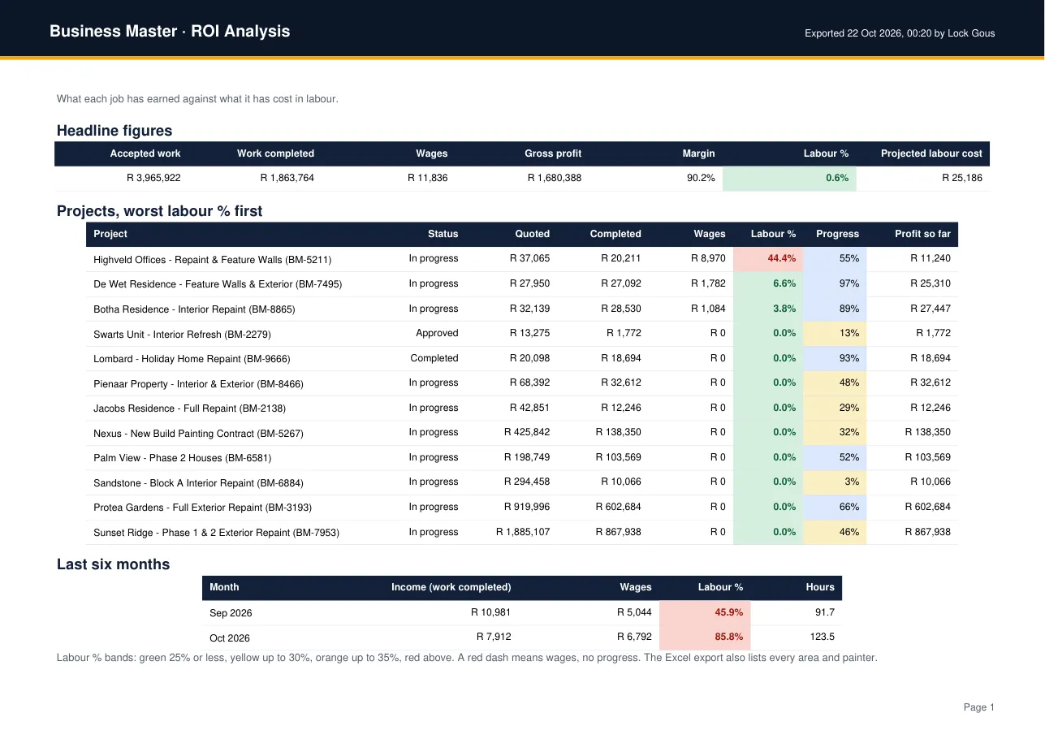The image size is (1045, 739).
Task: Select the Hours column header
Action: tap(820, 587)
